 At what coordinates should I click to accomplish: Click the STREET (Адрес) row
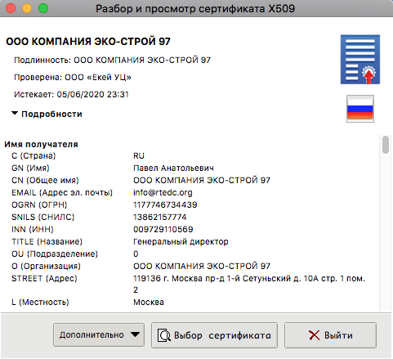coord(190,284)
